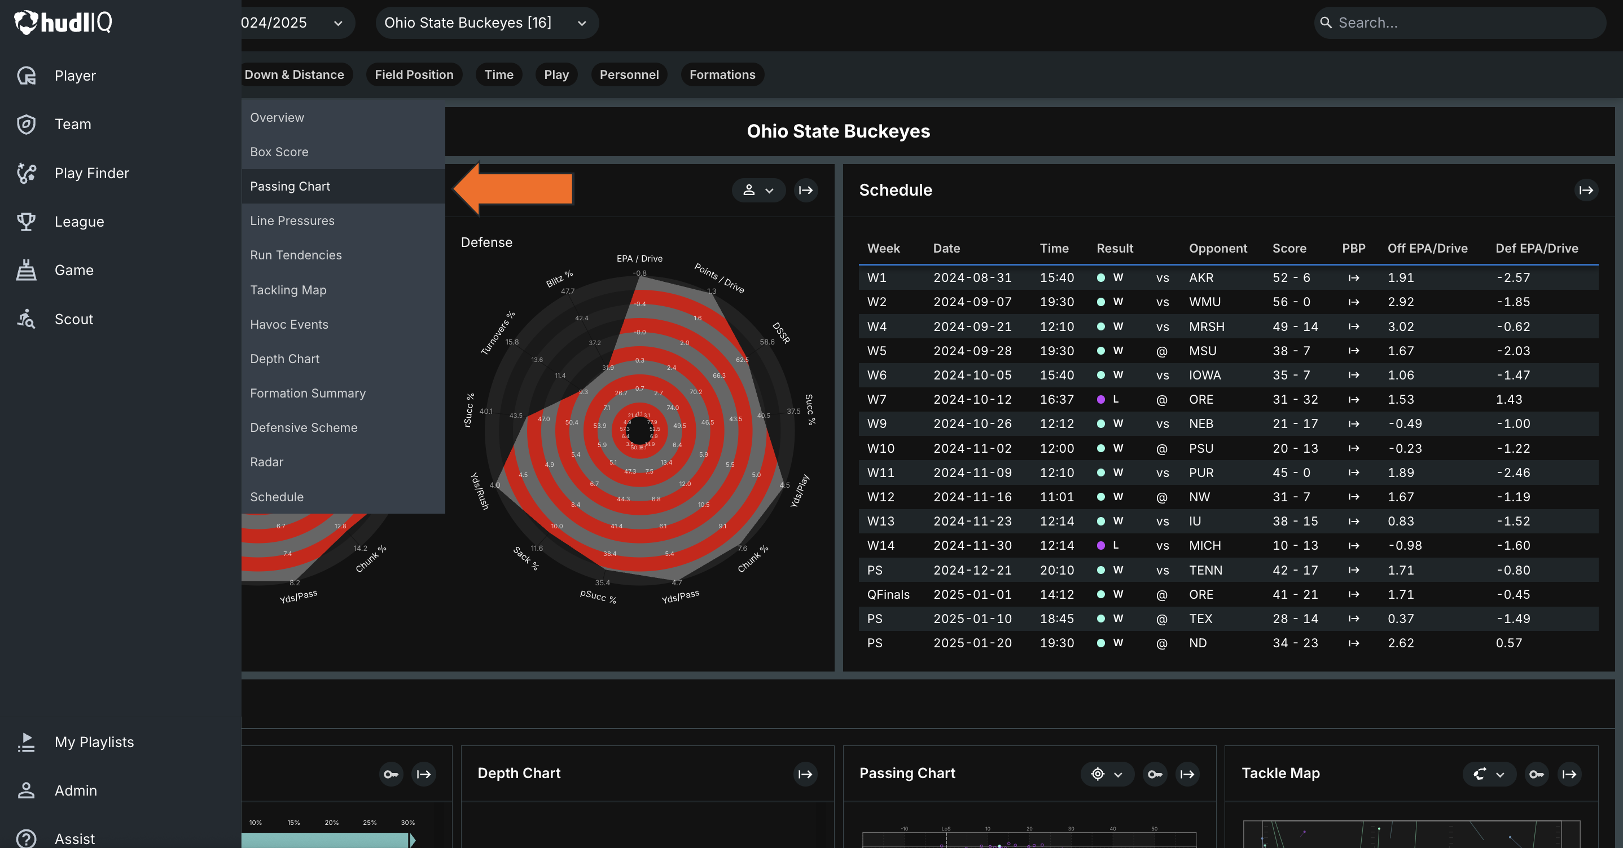This screenshot has height=848, width=1623.
Task: Sort schedule by Off EPA/Drive column
Action: coord(1427,248)
